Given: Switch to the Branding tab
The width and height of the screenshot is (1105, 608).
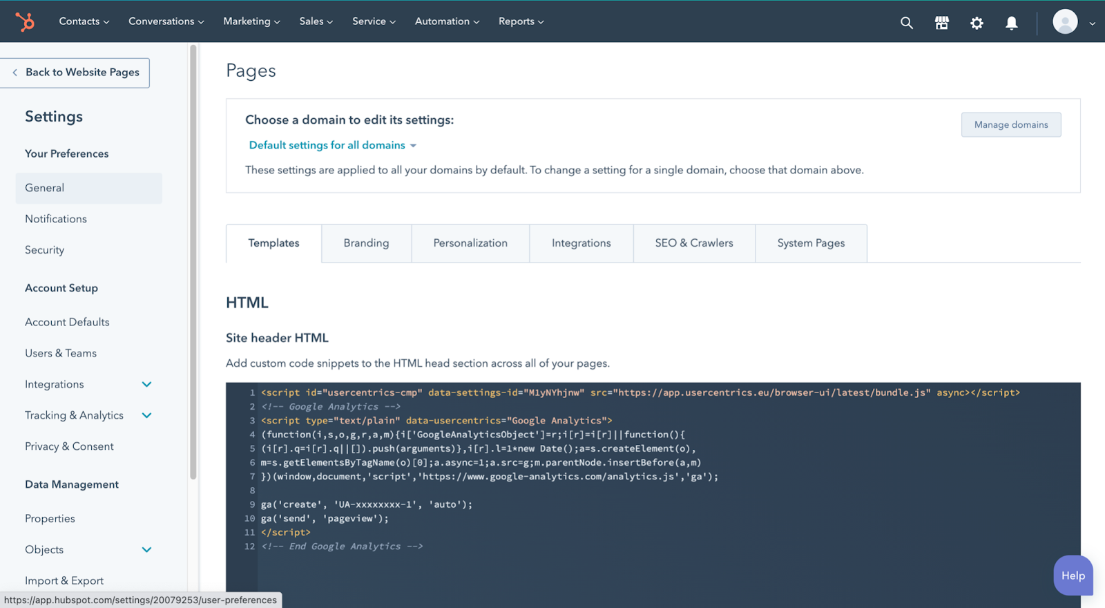Looking at the screenshot, I should coord(366,243).
